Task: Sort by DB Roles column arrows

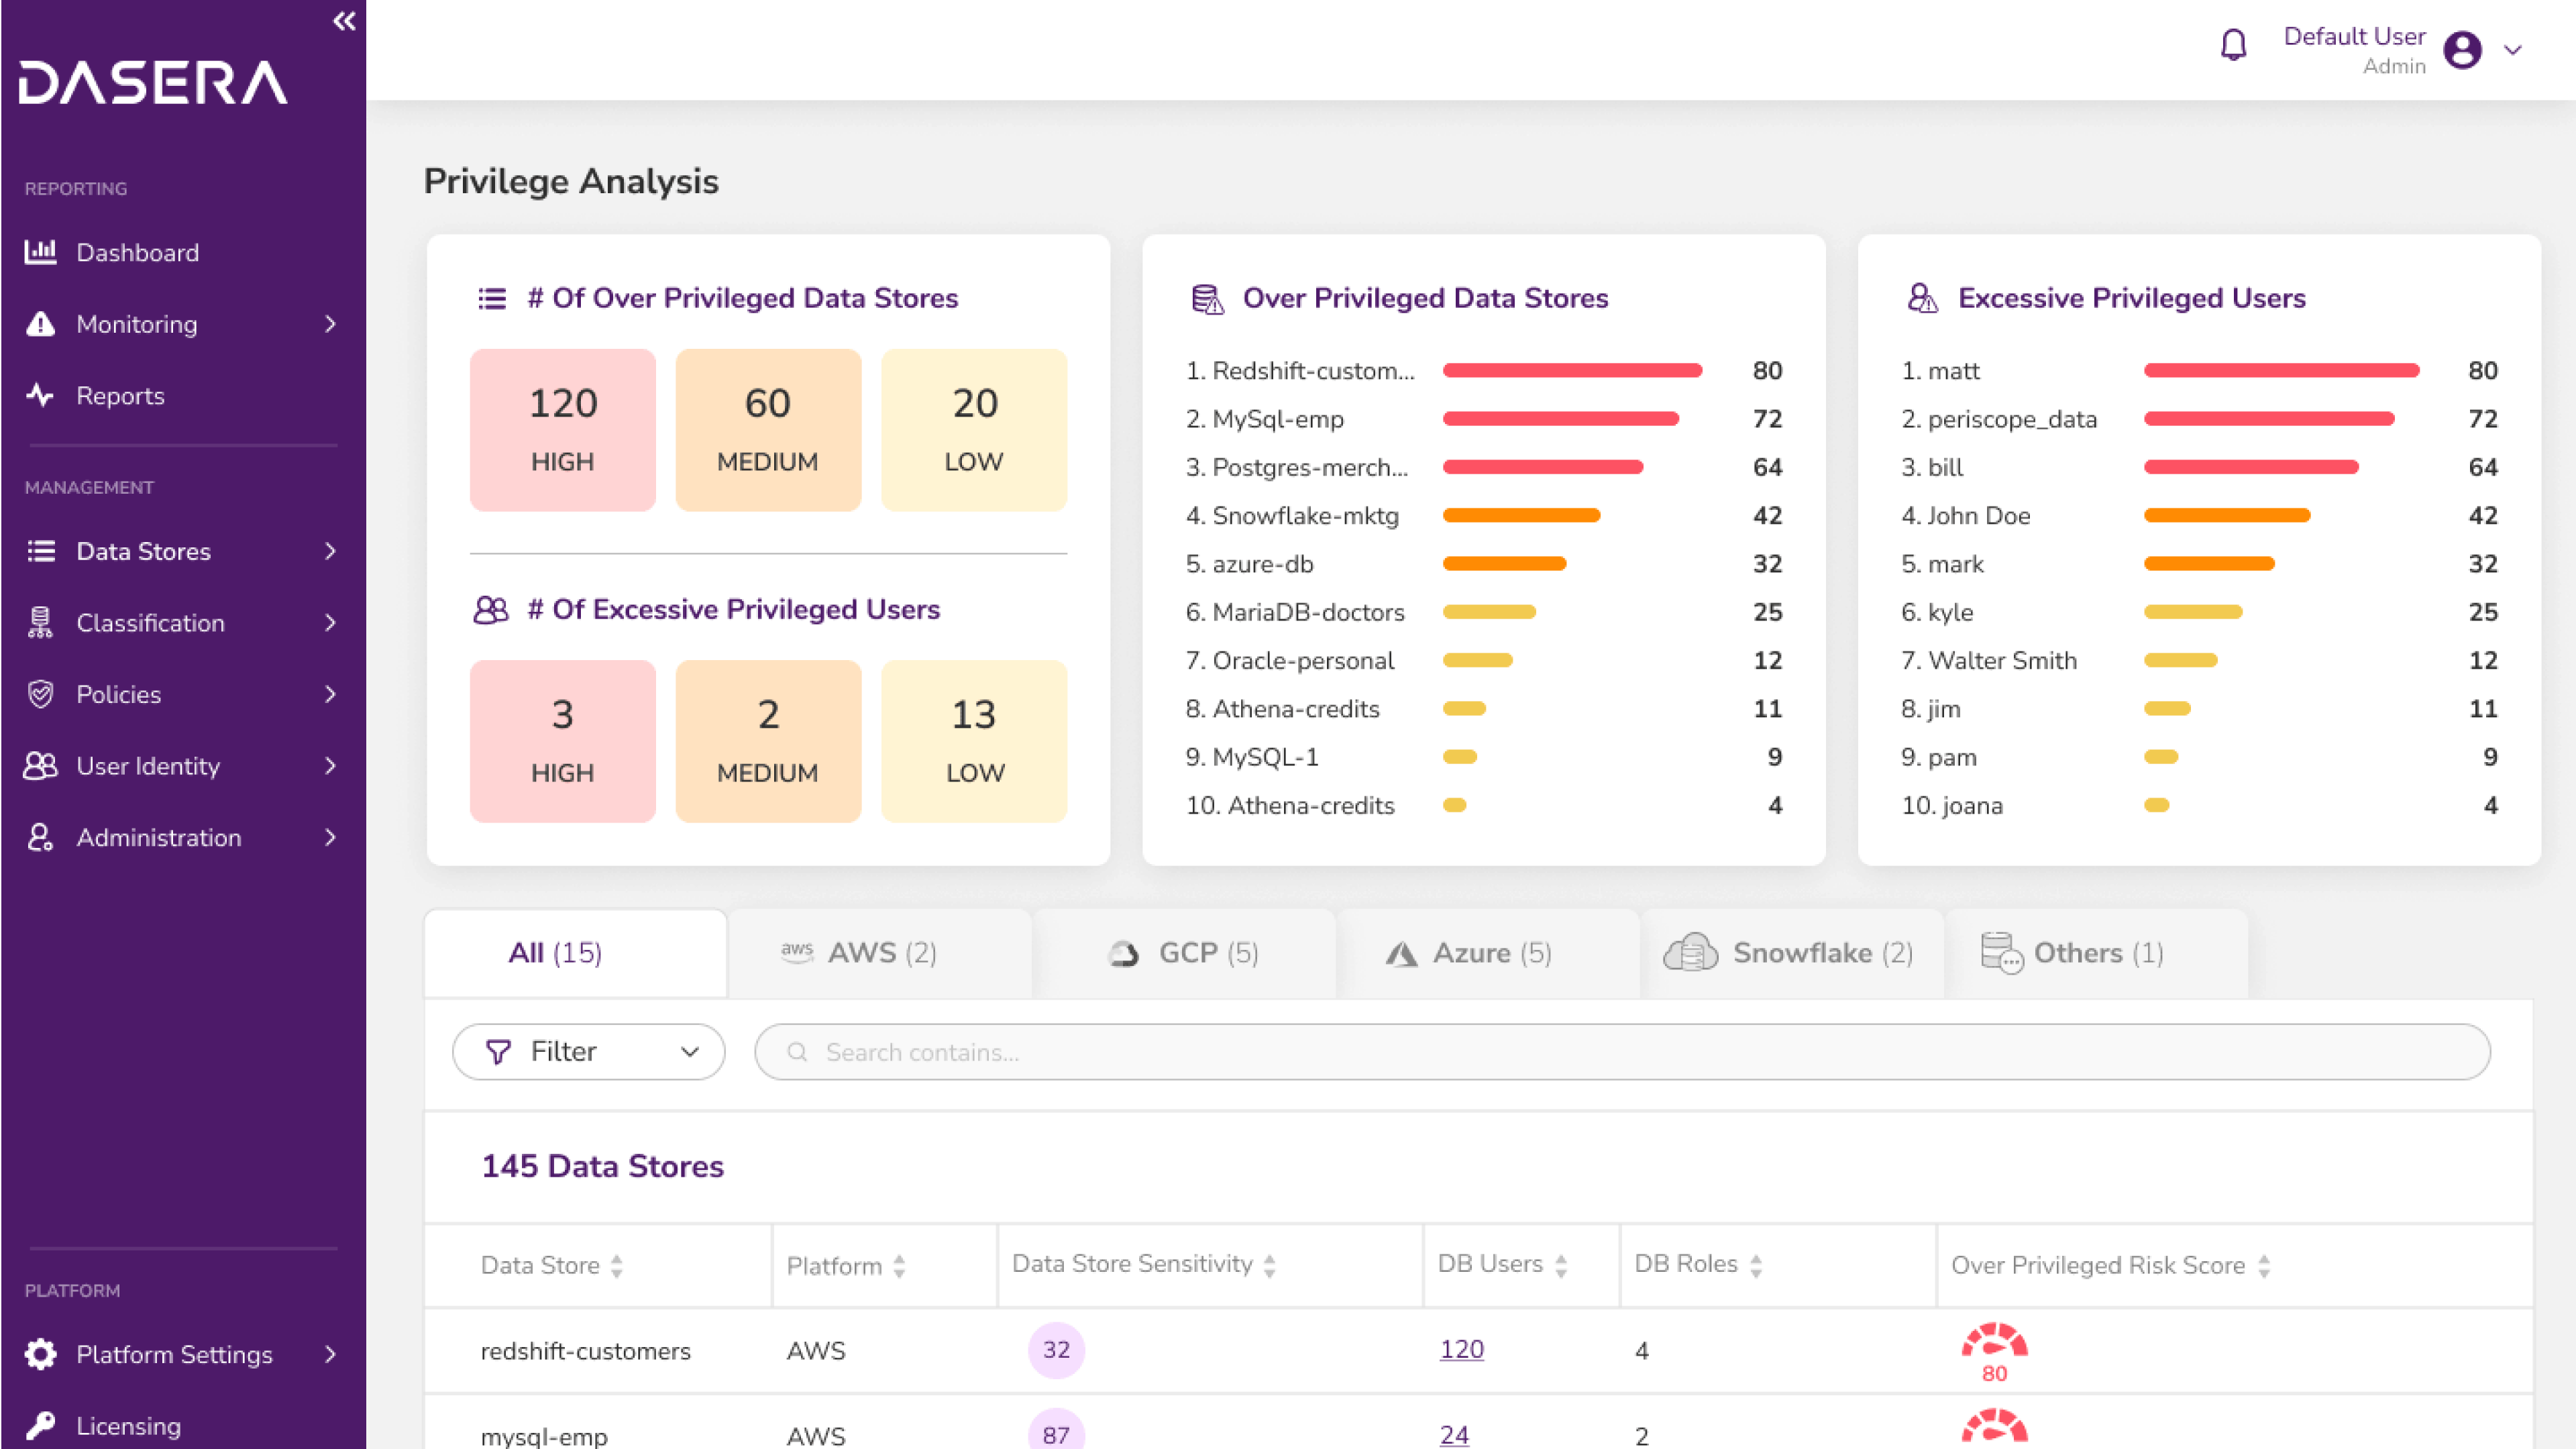Action: tap(1756, 1266)
